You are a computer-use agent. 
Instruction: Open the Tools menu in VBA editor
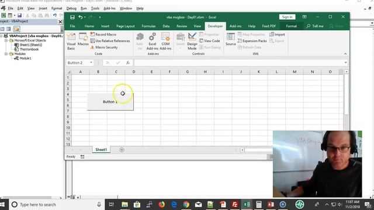(95, 8)
